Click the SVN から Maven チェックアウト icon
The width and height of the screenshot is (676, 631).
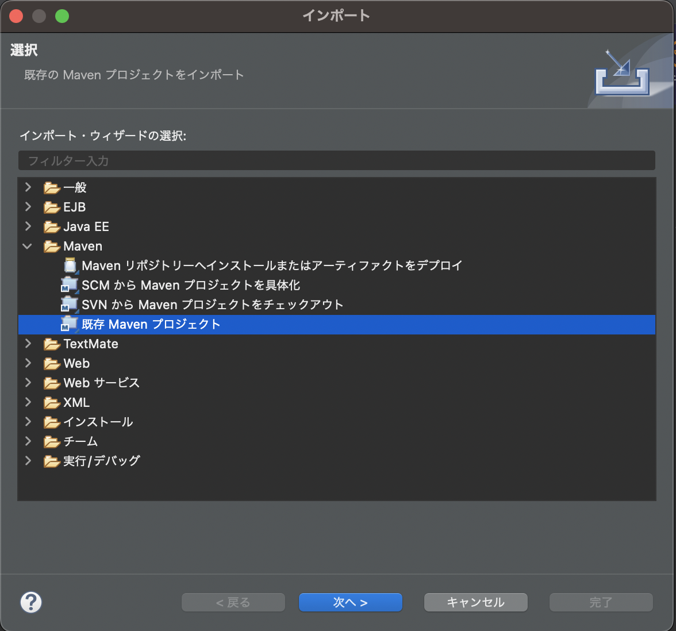point(69,304)
